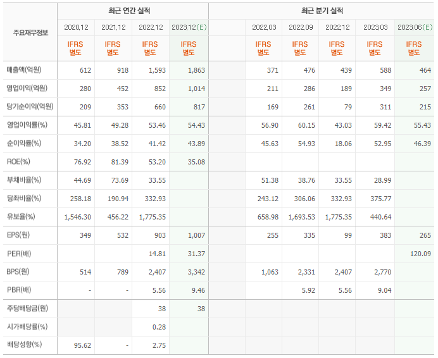Select the BPS(원) row label
Image resolution: width=438 pixels, height=358 pixels.
click(x=18, y=272)
